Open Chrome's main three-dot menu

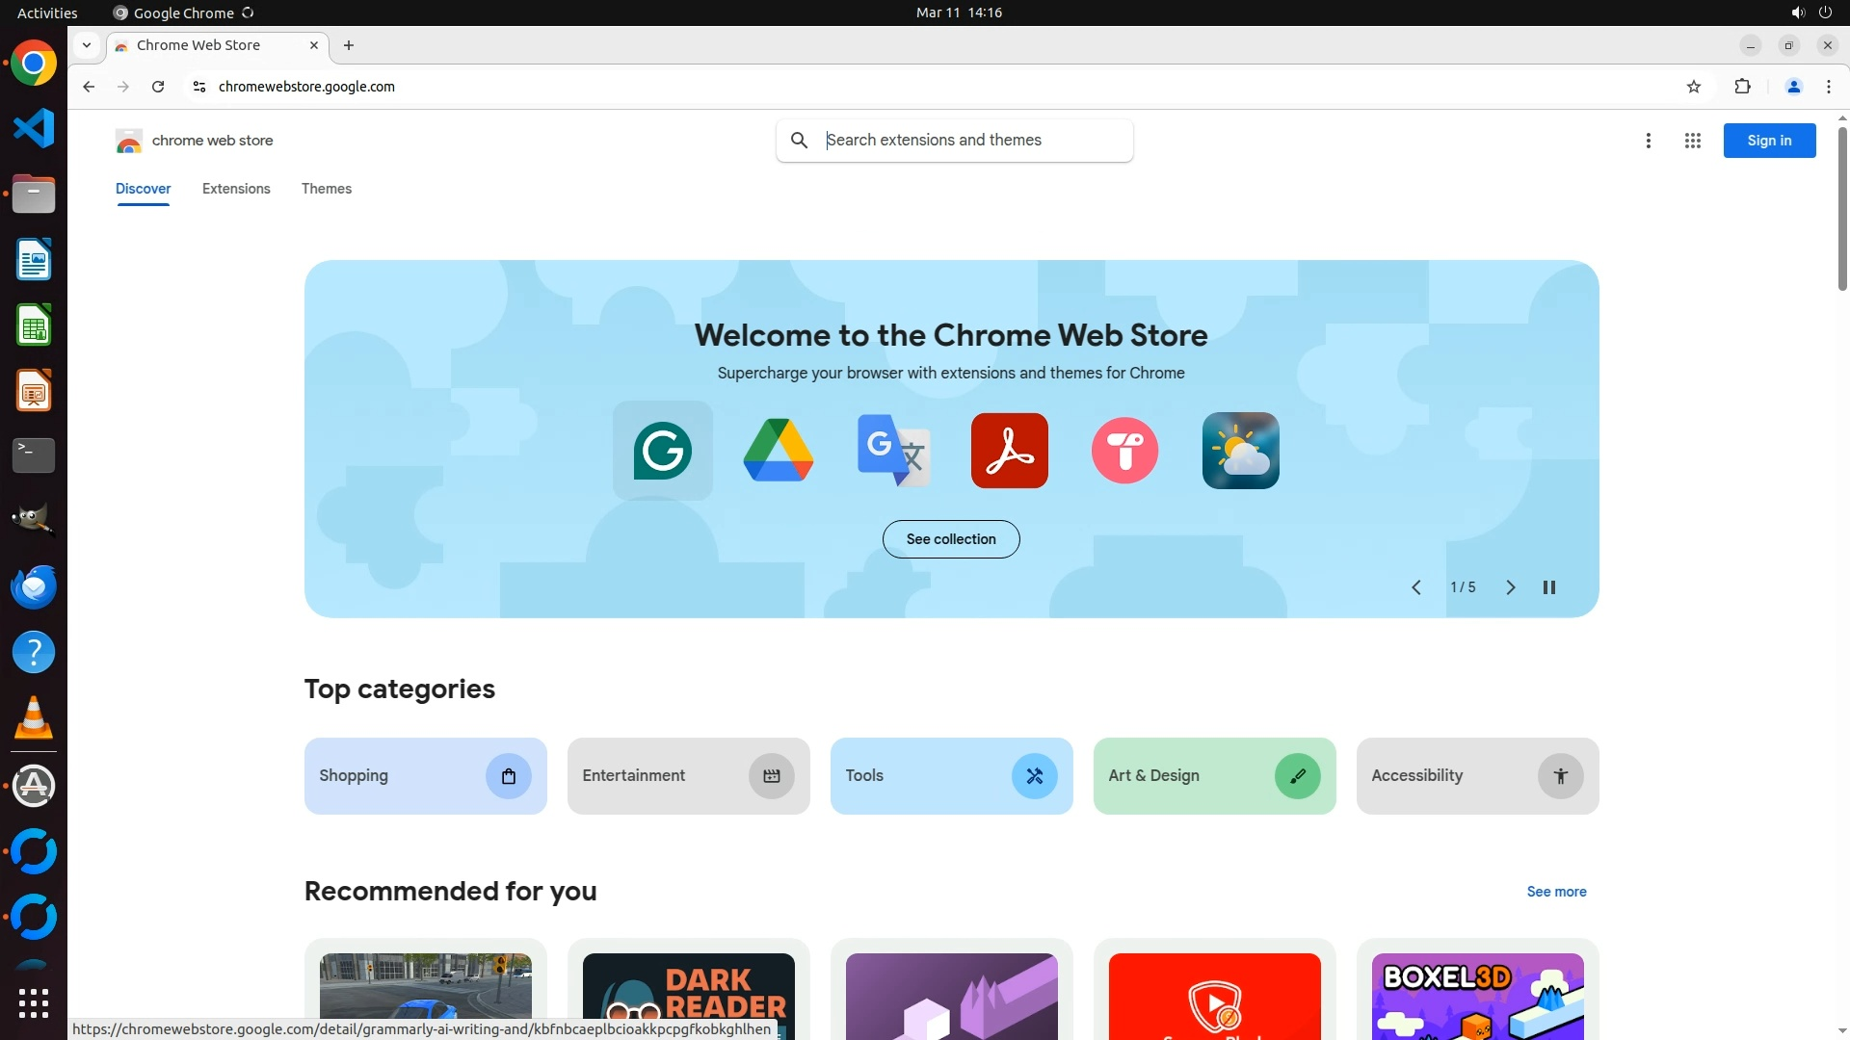click(x=1828, y=87)
